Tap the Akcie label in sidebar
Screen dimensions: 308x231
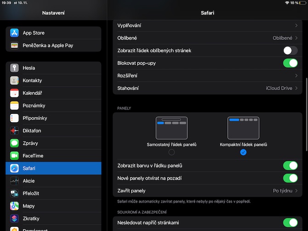click(29, 181)
